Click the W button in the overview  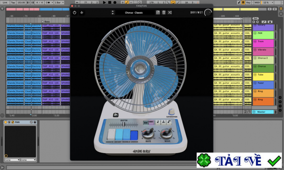274,9
